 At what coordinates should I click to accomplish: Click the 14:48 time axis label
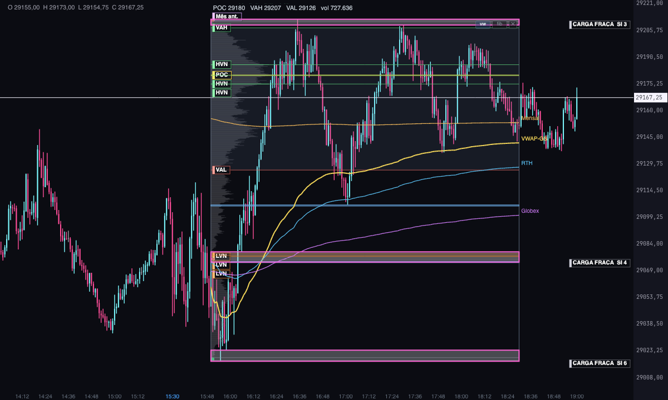91,397
